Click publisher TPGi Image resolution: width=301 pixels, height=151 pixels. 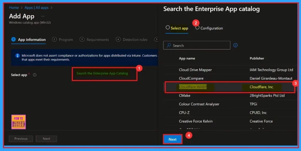(x=253, y=104)
